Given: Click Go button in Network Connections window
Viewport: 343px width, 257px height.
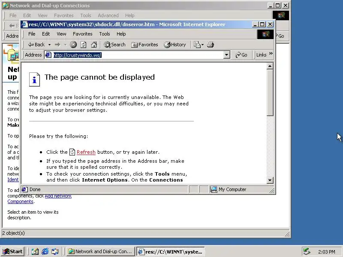Looking at the screenshot, I should (x=281, y=36).
